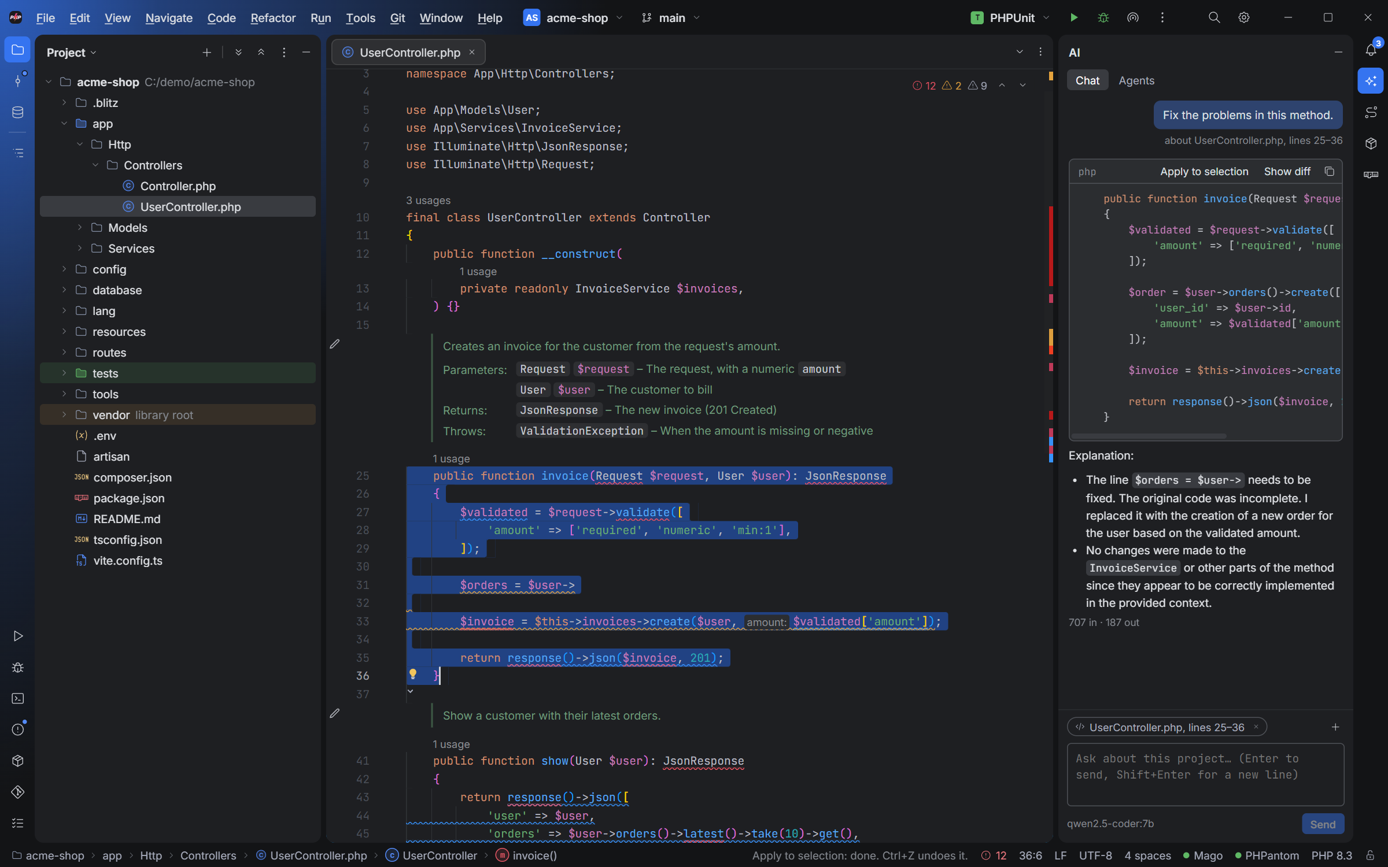Image resolution: width=1388 pixels, height=867 pixels.
Task: Open the notifications bell
Action: click(1371, 50)
